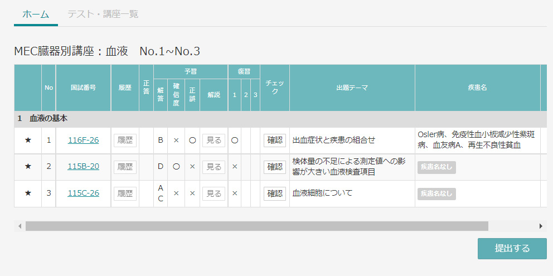Viewport: 553px width, 276px height.
Task: Click the 復習 circle mark in row 1
Action: point(235,141)
